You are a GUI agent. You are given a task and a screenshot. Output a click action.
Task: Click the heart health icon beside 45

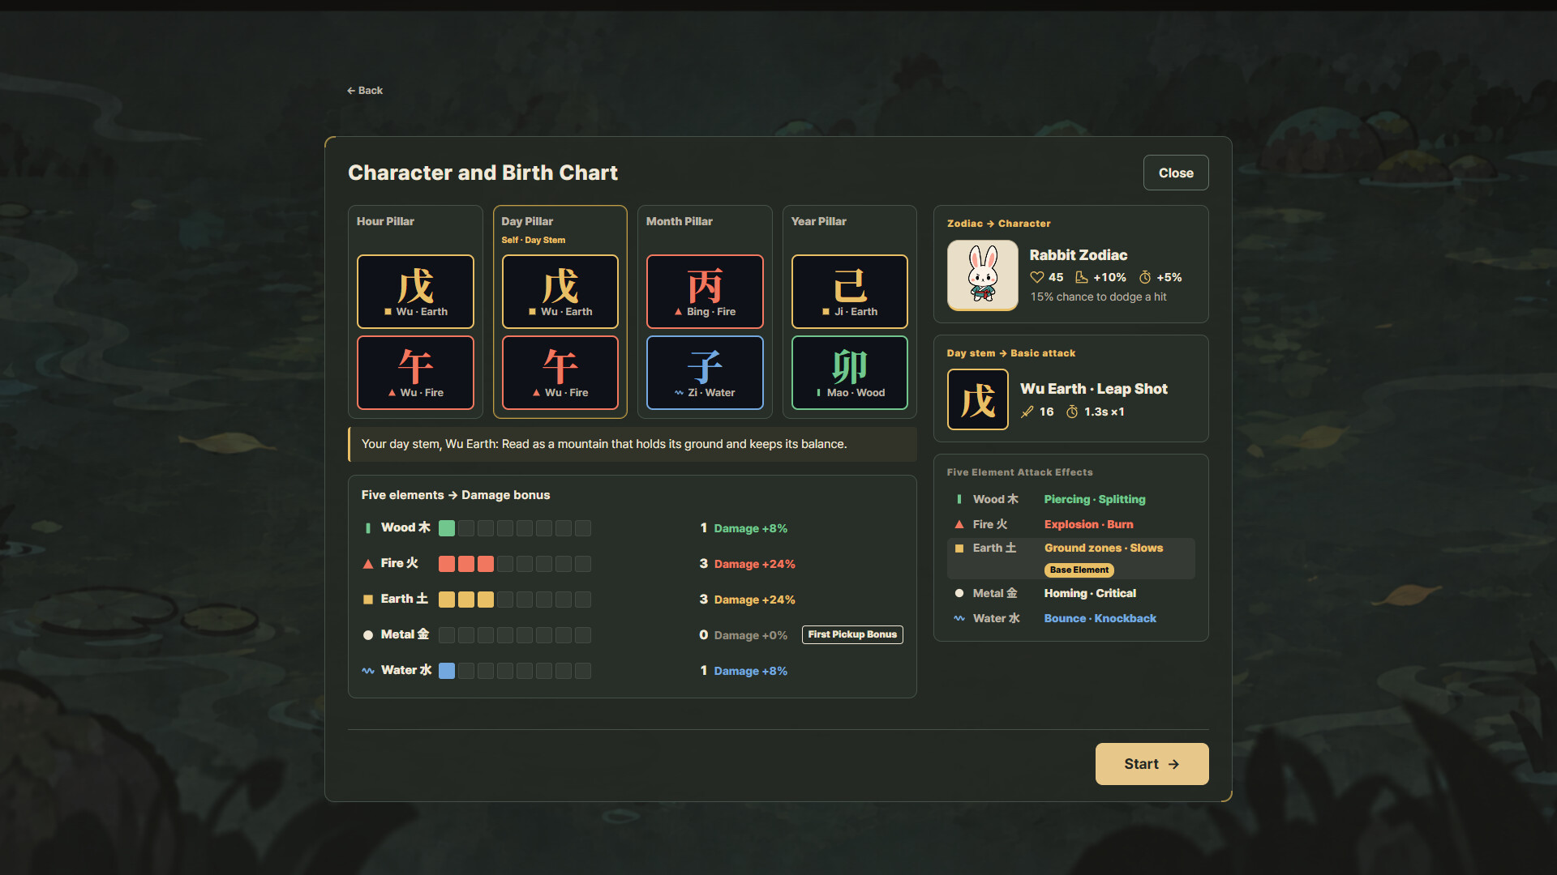click(x=1036, y=277)
